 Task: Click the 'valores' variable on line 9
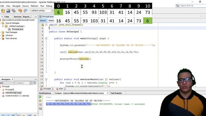pyautogui.click(x=73, y=52)
